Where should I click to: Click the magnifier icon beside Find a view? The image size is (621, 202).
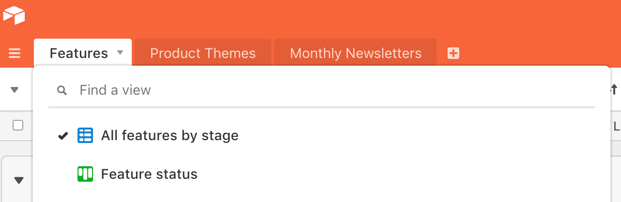(62, 90)
